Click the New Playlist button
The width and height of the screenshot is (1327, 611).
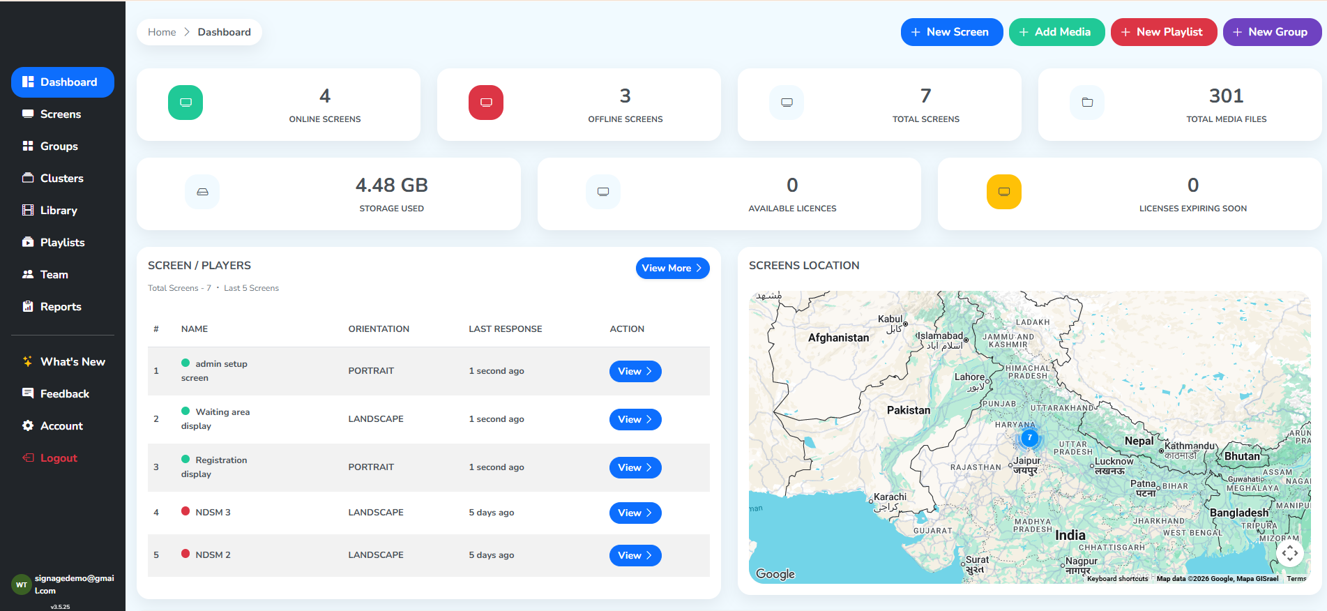[1164, 32]
